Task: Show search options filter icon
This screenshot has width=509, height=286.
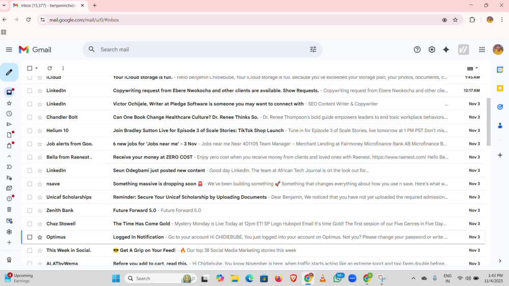Action: point(313,50)
